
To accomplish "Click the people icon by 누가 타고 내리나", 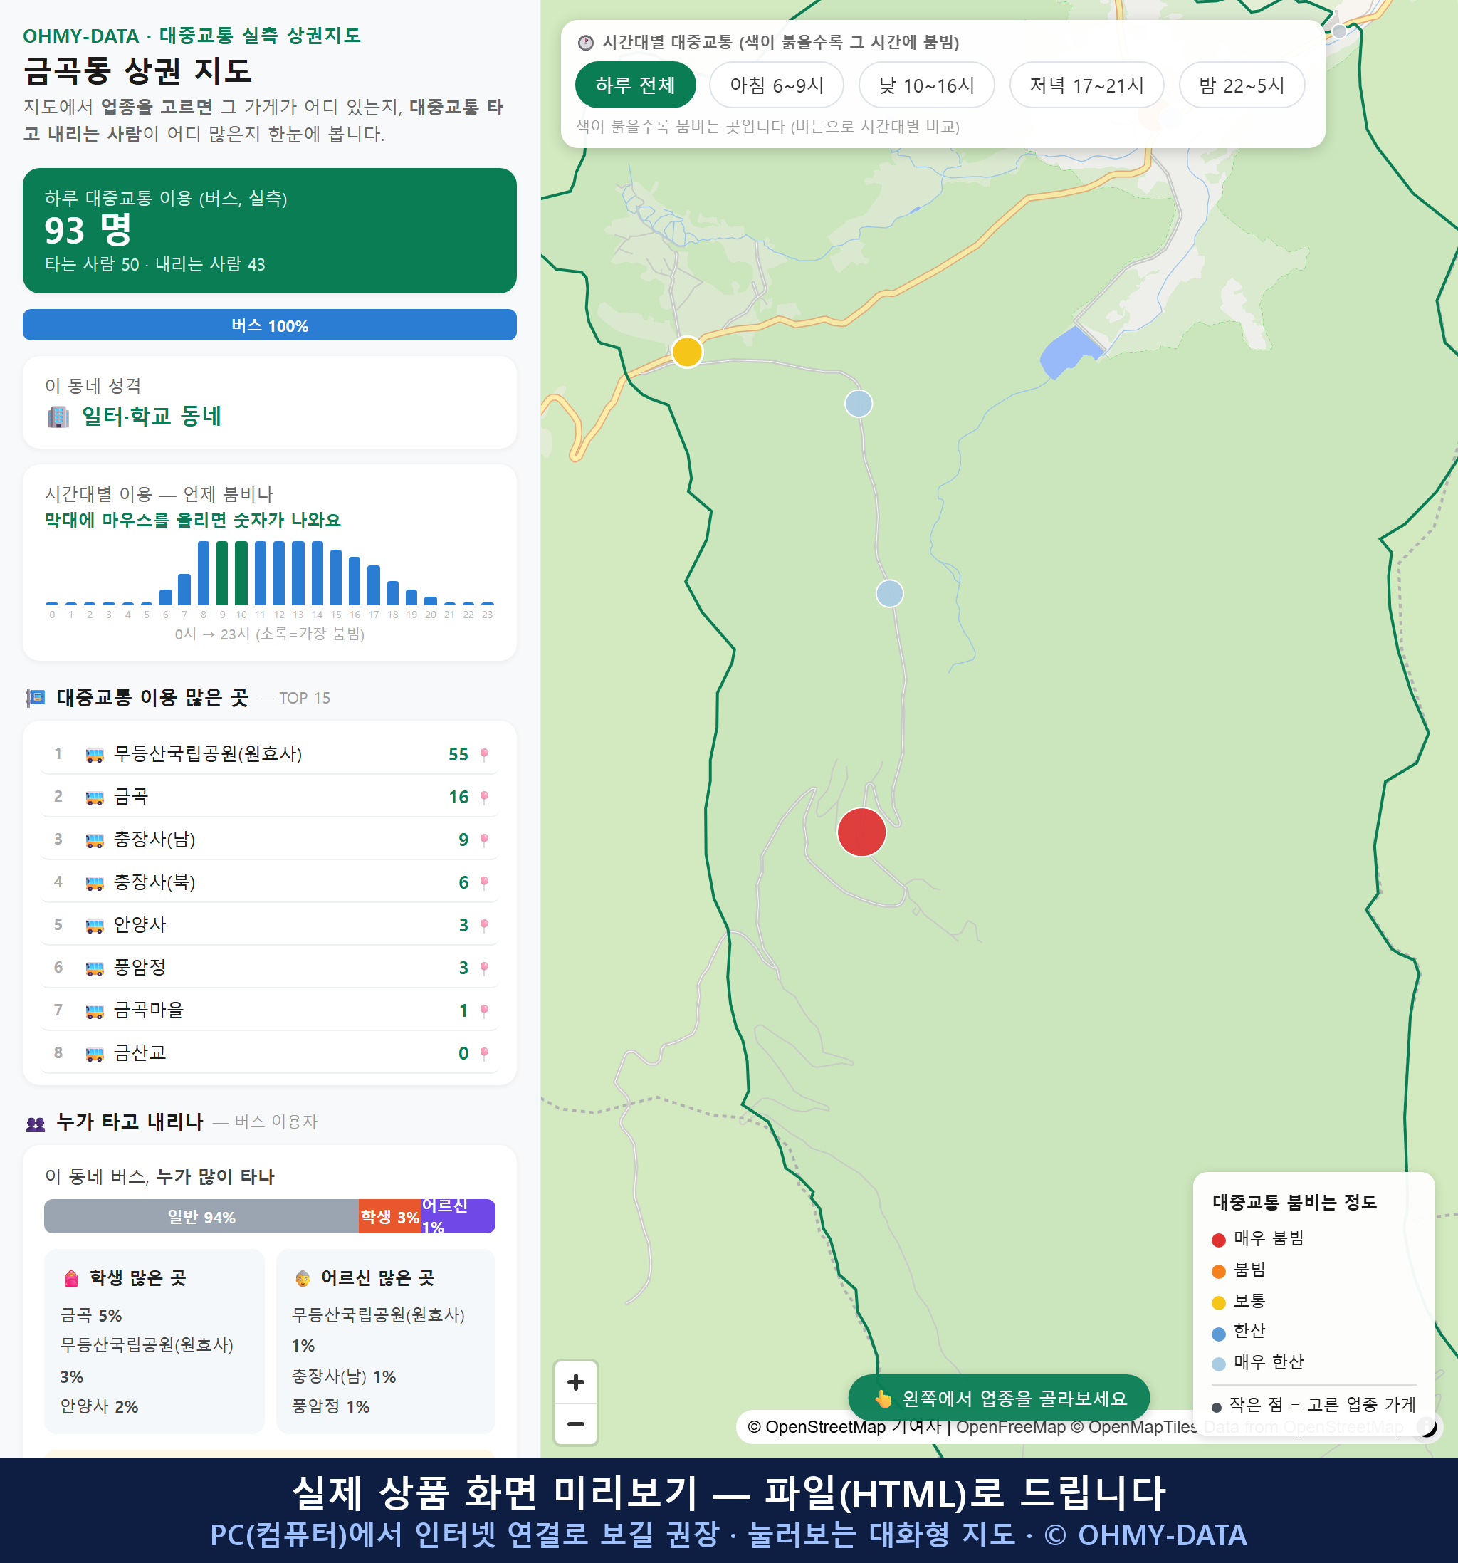I will tap(36, 1124).
